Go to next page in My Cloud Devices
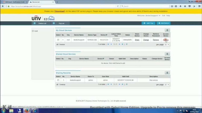Screen dimensions: 202x113 [x=119, y=44]
